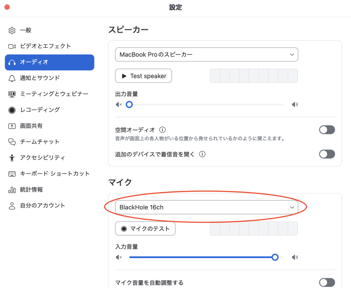Click the accessibility person icon
Screen dimensions: 351x288
coord(12,158)
